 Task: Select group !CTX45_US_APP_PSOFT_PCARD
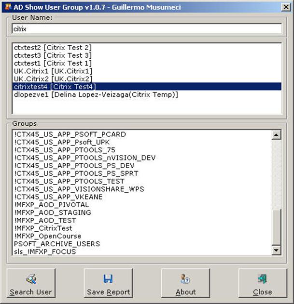click(142, 134)
